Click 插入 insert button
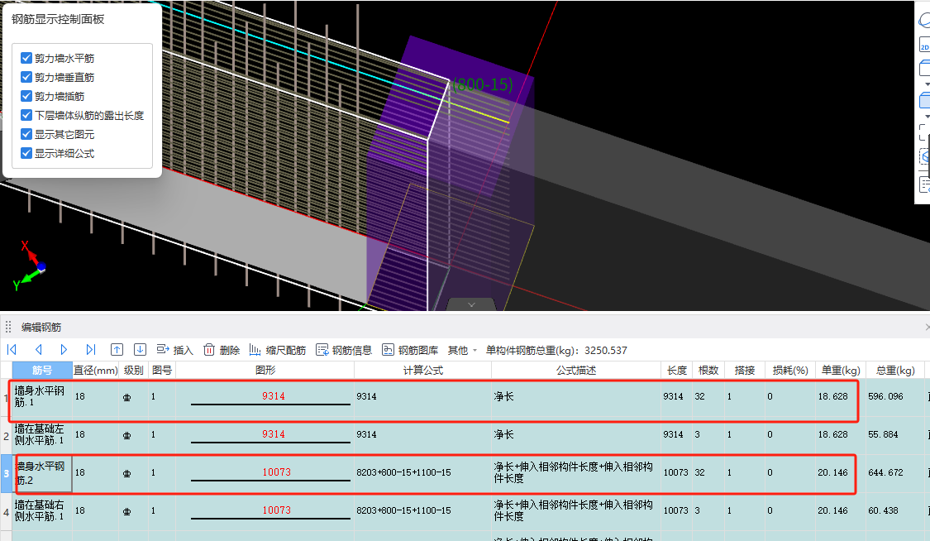Viewport: 930px width, 541px height. pos(174,350)
